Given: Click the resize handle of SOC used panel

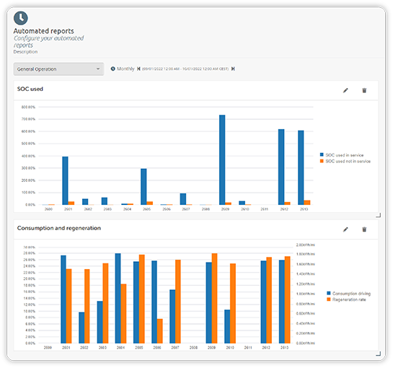Looking at the screenshot, I should coord(379,215).
